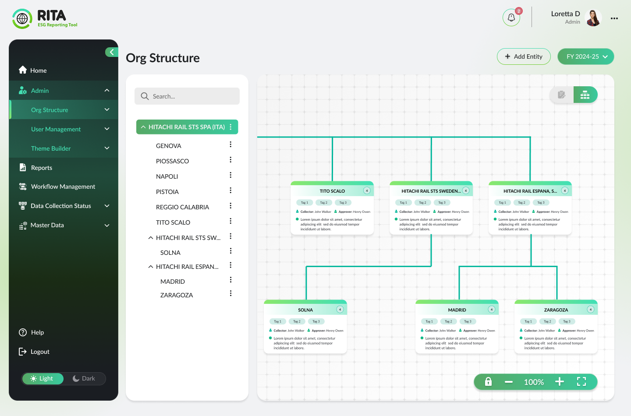This screenshot has width=631, height=416.
Task: Open the PIOSSASCO row options menu
Action: click(230, 160)
